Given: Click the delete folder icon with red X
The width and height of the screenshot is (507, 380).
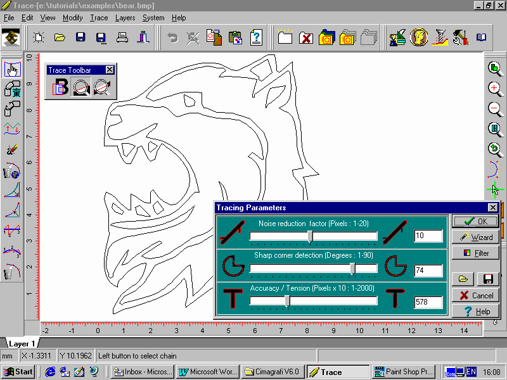Looking at the screenshot, I should coord(306,37).
